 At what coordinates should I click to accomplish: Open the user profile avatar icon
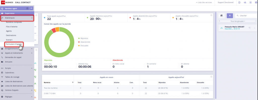point(256,3)
